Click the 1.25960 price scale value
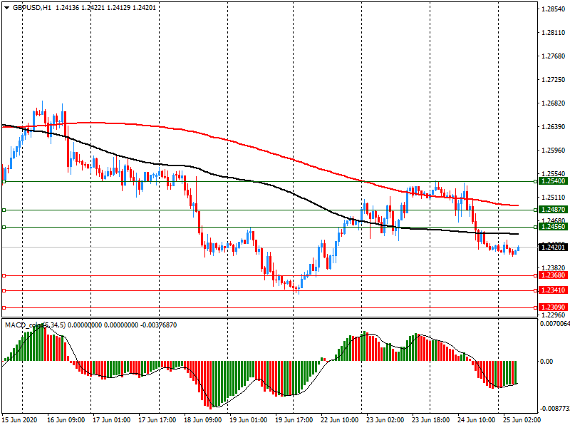The height and width of the screenshot is (428, 570). point(554,151)
